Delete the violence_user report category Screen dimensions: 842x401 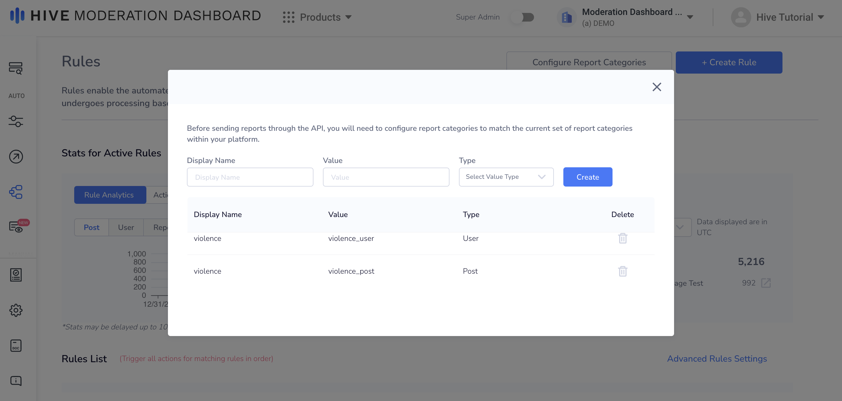(x=622, y=238)
